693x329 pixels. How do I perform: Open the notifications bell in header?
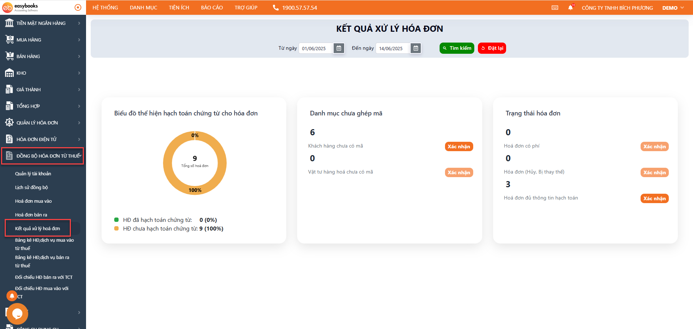click(x=570, y=8)
